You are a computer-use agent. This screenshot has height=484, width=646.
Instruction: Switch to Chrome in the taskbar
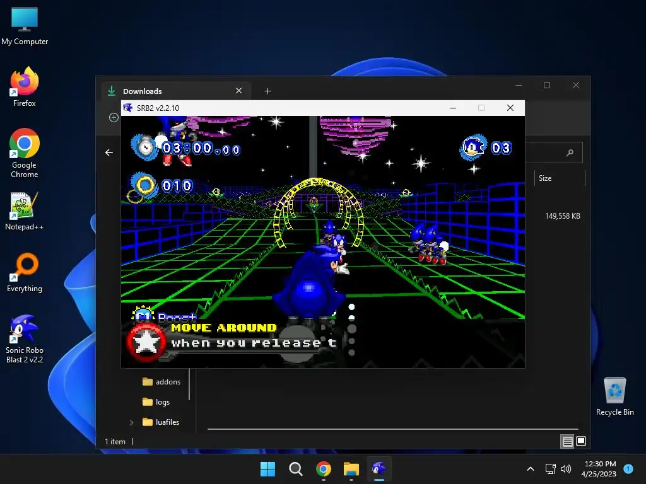tap(324, 469)
